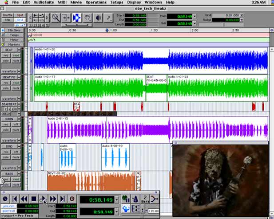This screenshot has width=274, height=219.
Task: Toggle rec on the BEAT track
Action: 6,55
